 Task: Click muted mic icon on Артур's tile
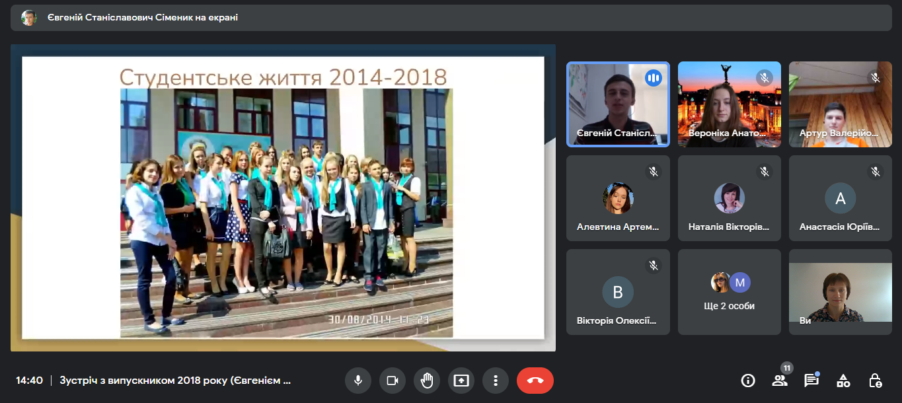pos(876,78)
